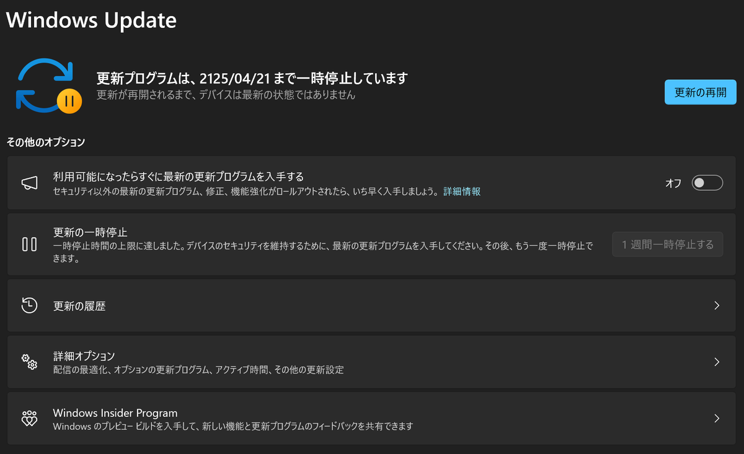Click the orange pause badge on update icon
This screenshot has height=454, width=744.
click(68, 99)
